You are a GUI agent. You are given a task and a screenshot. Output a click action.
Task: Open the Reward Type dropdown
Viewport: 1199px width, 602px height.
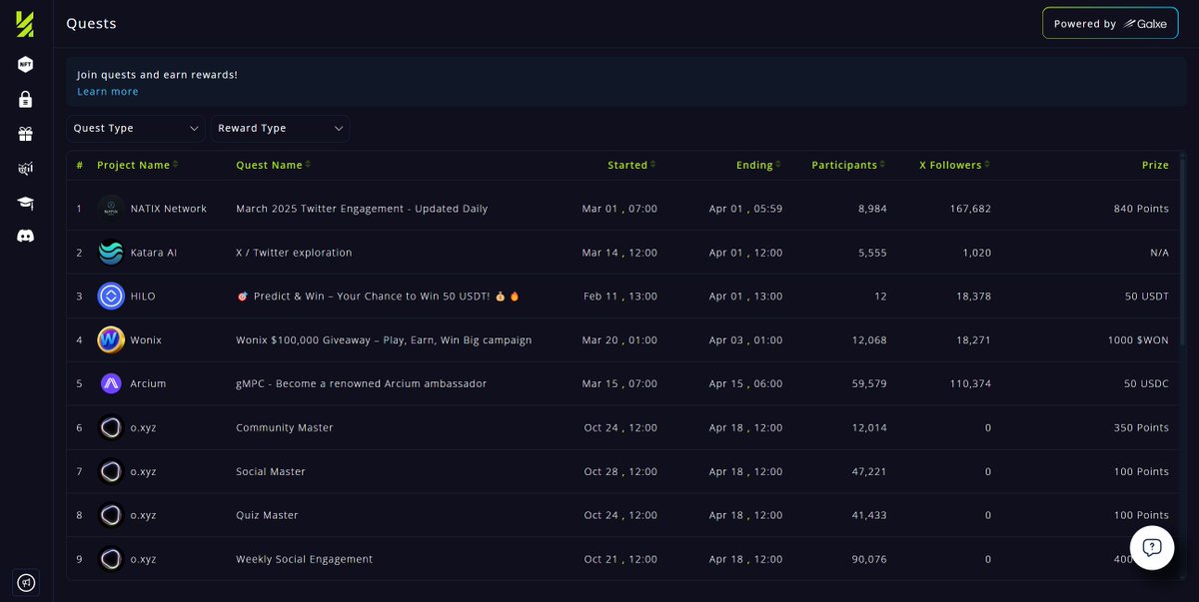280,128
